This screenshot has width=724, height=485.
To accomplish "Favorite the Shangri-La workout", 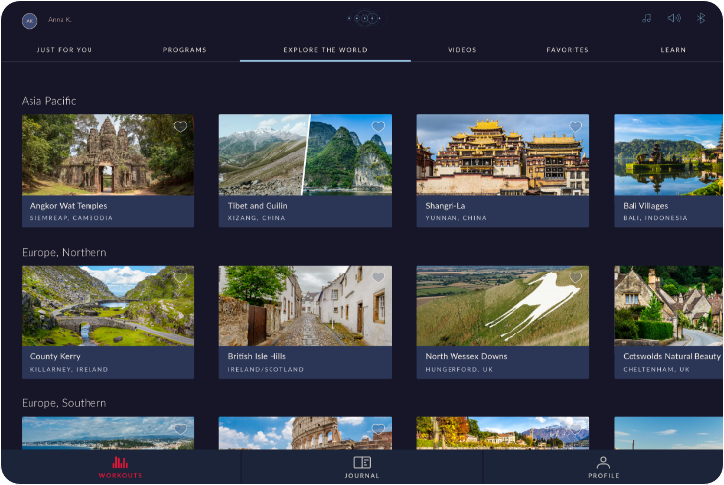I will coord(575,127).
